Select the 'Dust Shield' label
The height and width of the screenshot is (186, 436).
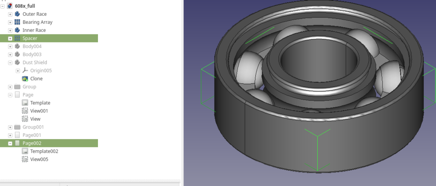[35, 62]
